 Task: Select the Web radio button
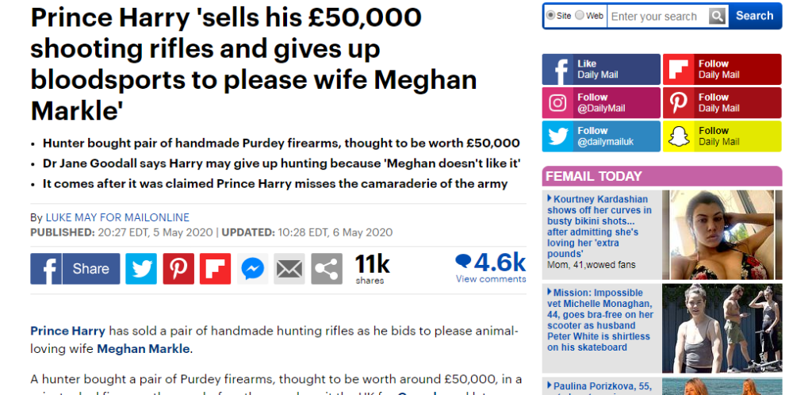tap(580, 16)
